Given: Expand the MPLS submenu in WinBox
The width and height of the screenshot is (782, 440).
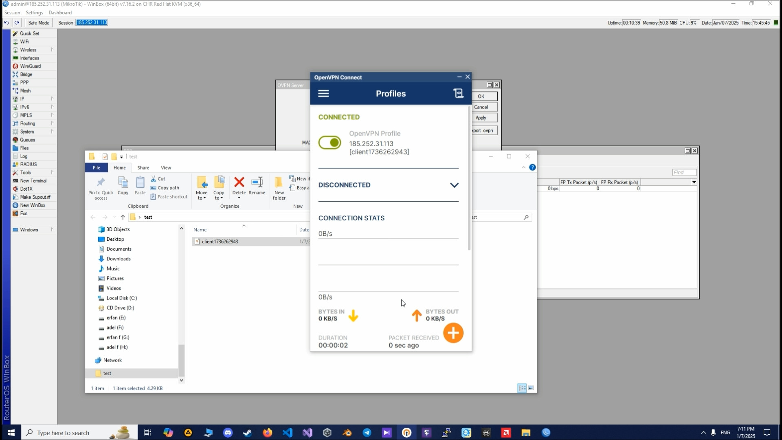Looking at the screenshot, I should pos(52,115).
